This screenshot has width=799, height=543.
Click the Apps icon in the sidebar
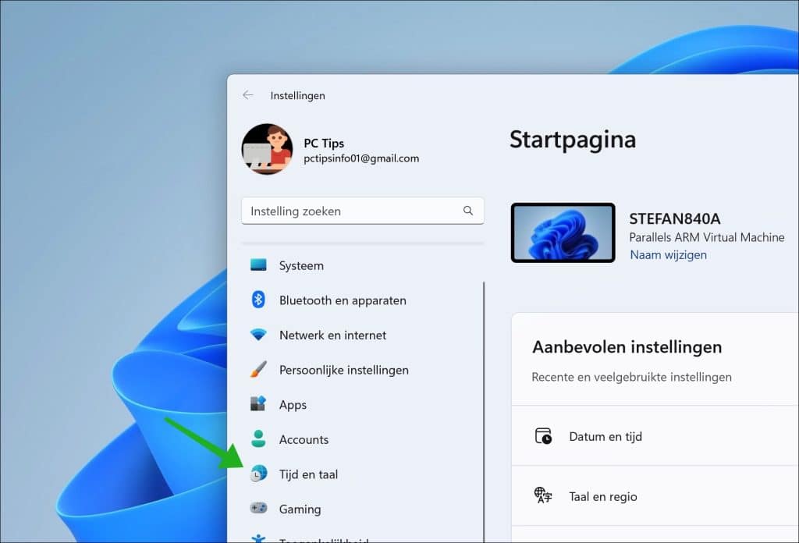point(258,404)
